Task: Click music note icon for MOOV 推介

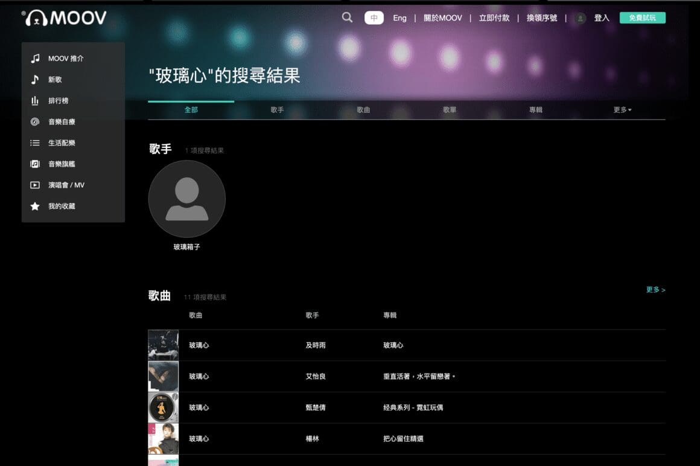Action: click(x=35, y=59)
